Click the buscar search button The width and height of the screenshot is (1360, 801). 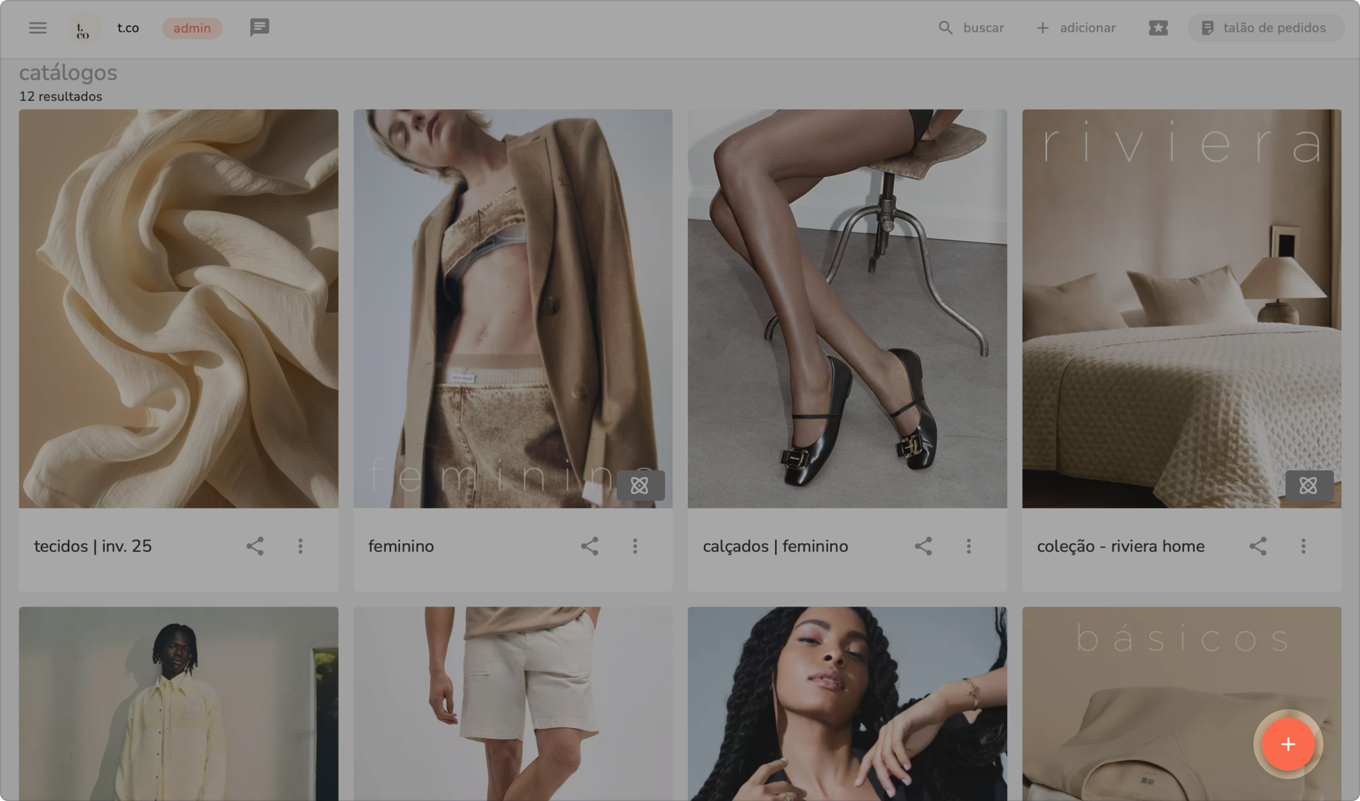click(x=971, y=28)
